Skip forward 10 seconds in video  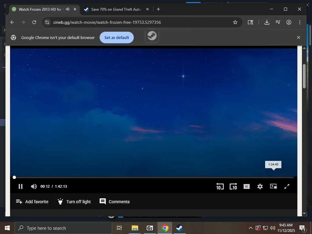pos(233,186)
